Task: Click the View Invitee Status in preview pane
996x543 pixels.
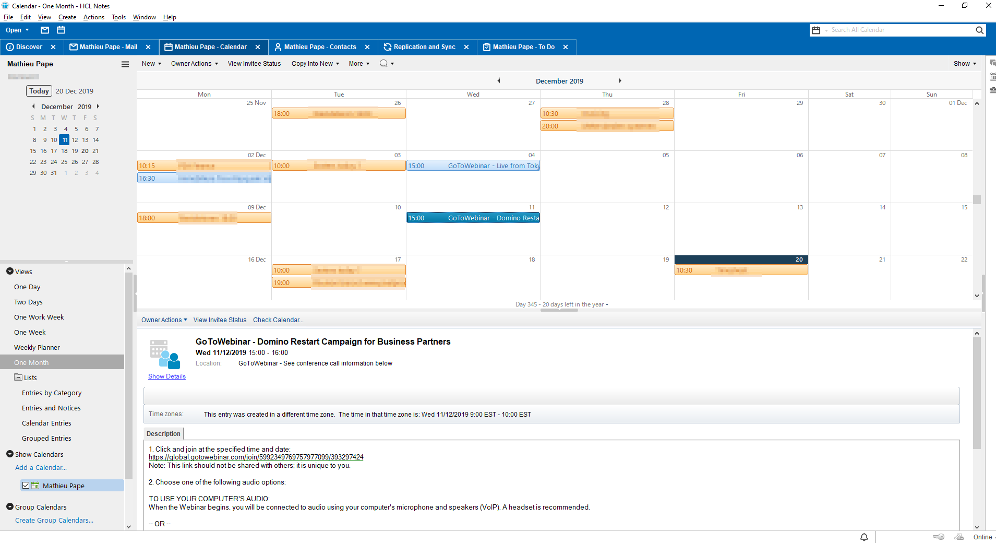Action: tap(220, 320)
